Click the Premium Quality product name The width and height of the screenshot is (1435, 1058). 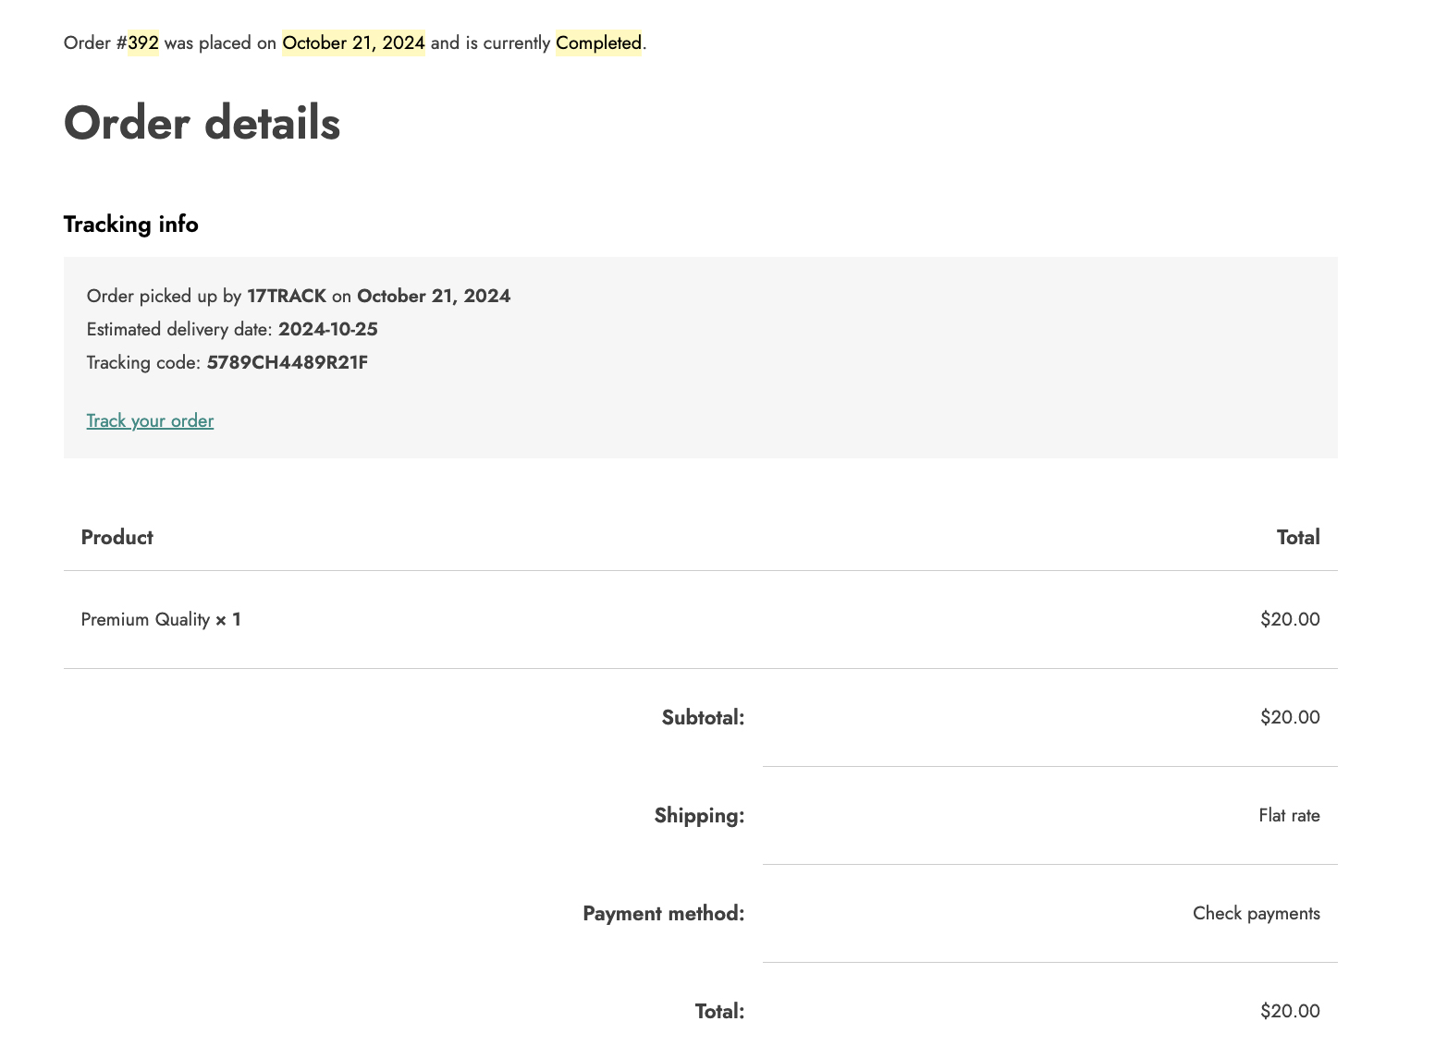pos(145,620)
